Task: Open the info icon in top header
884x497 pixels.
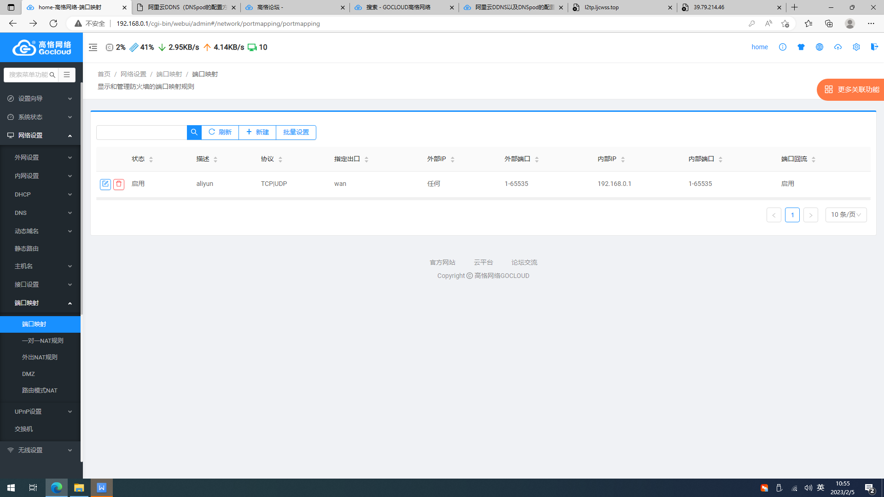Action: 783,47
